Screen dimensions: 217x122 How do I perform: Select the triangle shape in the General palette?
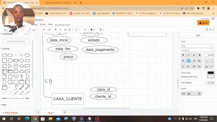click(10, 66)
